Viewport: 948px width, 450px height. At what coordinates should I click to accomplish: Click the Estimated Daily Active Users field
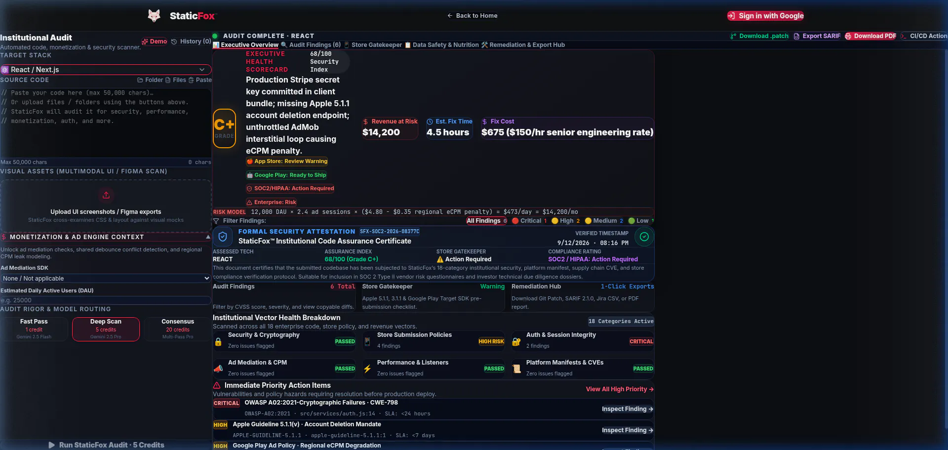pyautogui.click(x=106, y=300)
